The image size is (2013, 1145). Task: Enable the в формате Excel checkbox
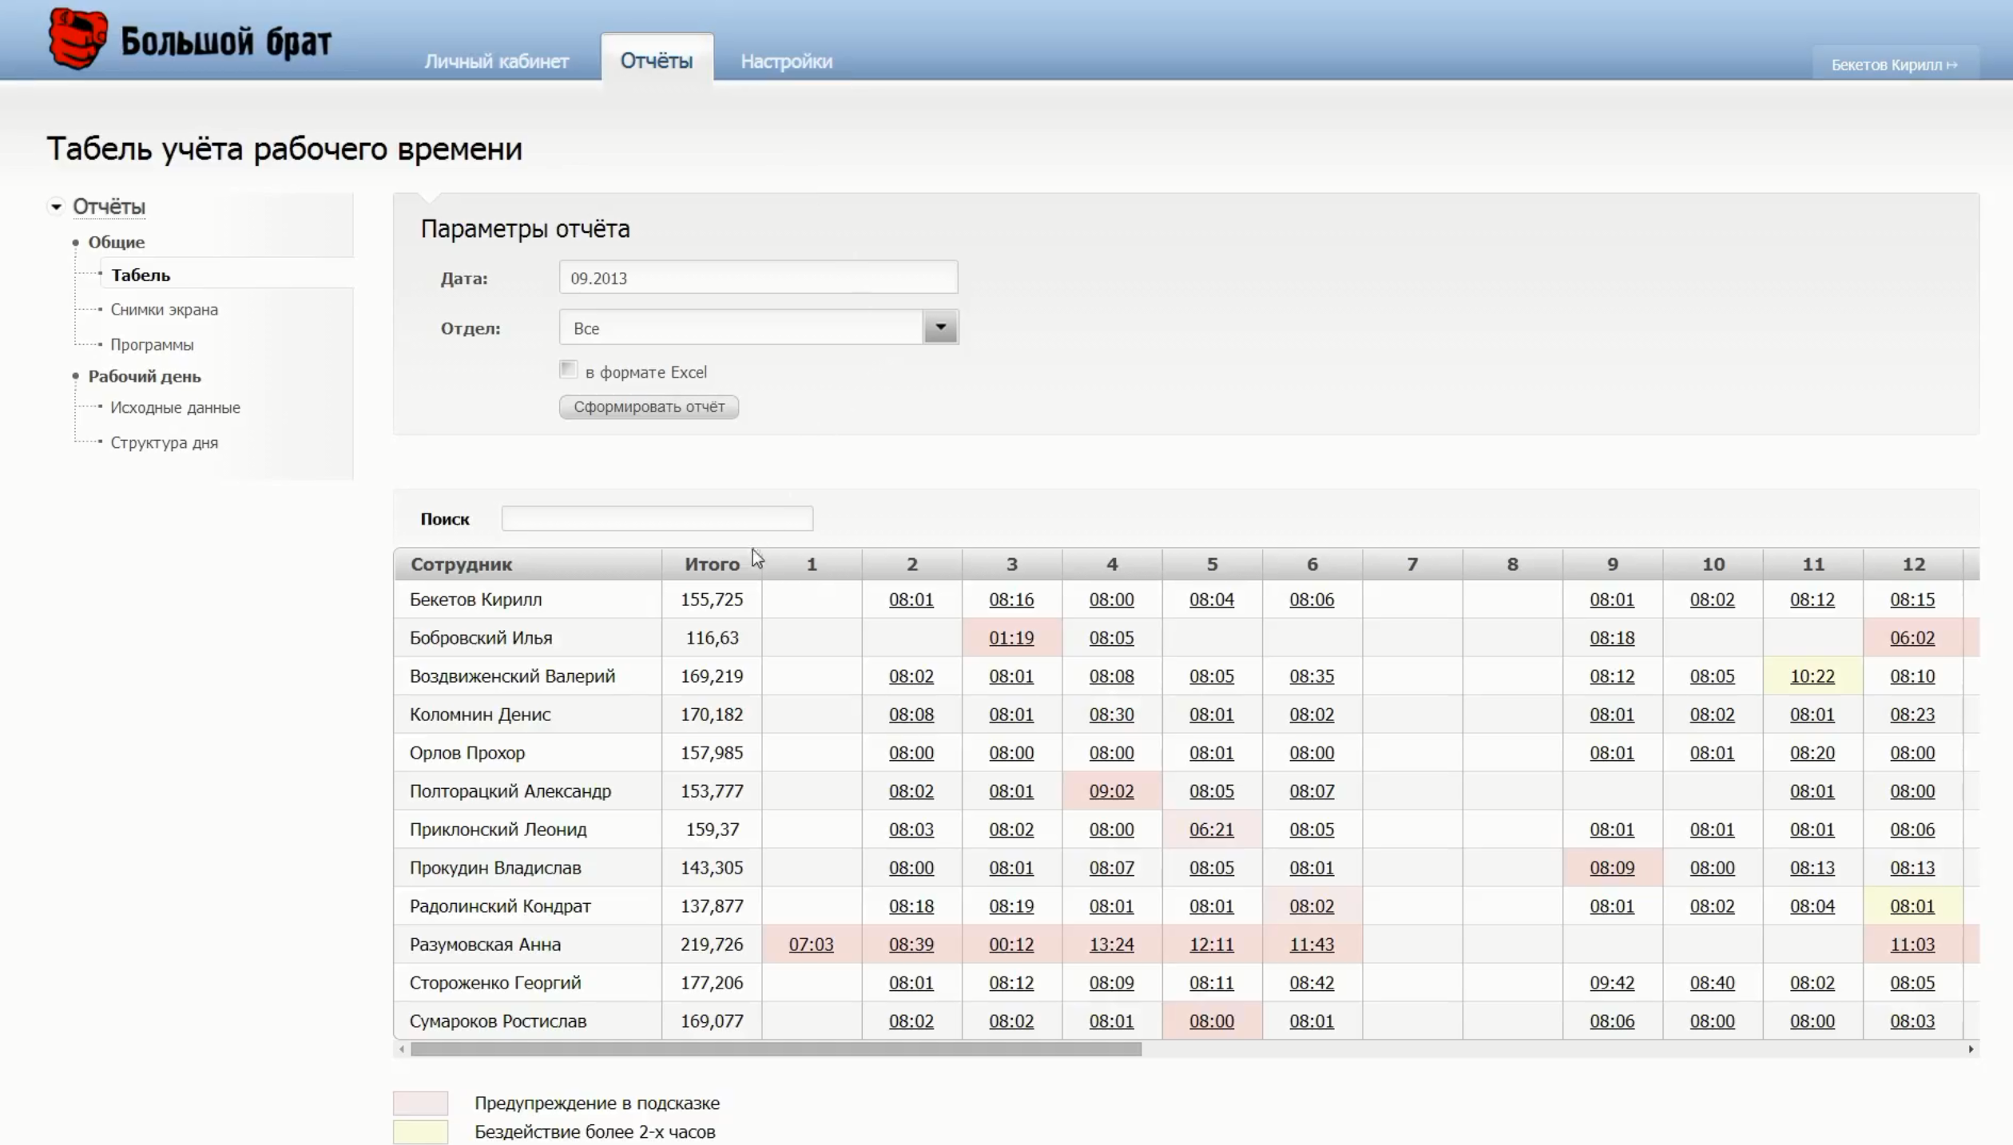pyautogui.click(x=568, y=370)
